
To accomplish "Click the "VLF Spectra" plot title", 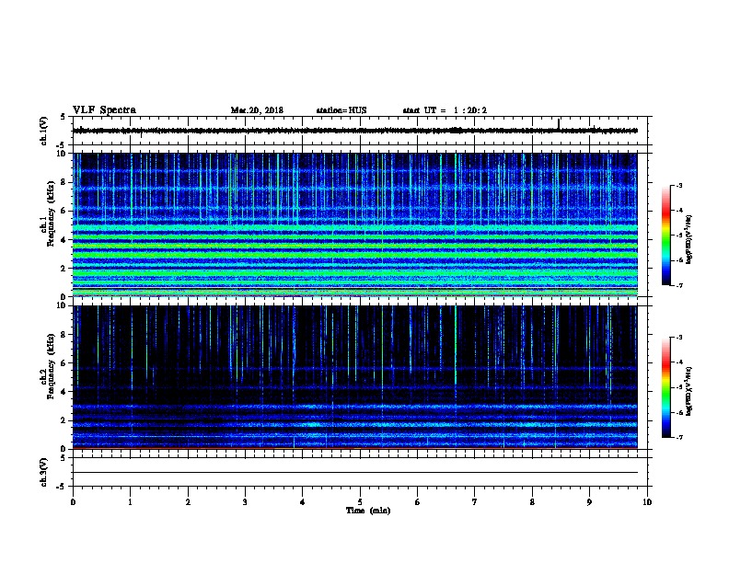I will click(104, 110).
